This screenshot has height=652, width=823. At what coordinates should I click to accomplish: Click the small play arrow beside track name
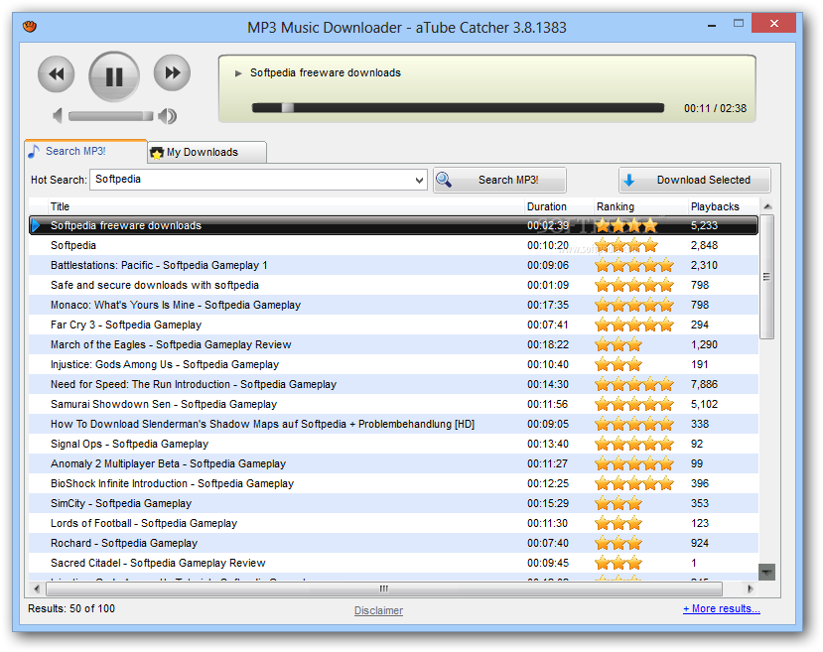coord(238,73)
